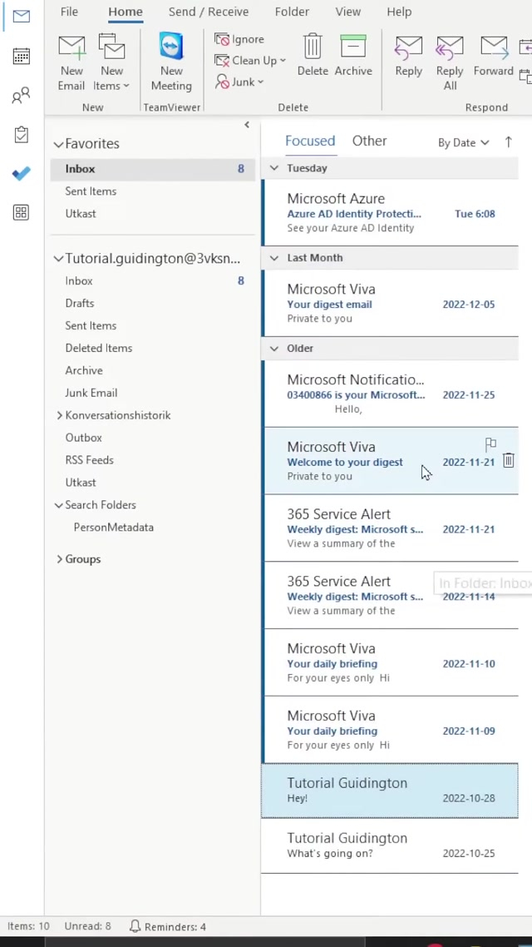The height and width of the screenshot is (947, 532).
Task: Collapse the Older message group
Action: [274, 349]
